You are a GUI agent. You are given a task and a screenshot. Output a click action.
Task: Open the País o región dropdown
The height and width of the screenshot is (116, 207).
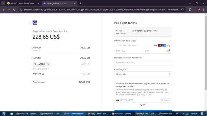(143, 74)
